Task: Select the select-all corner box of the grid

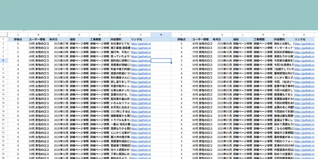Action: 3,35
